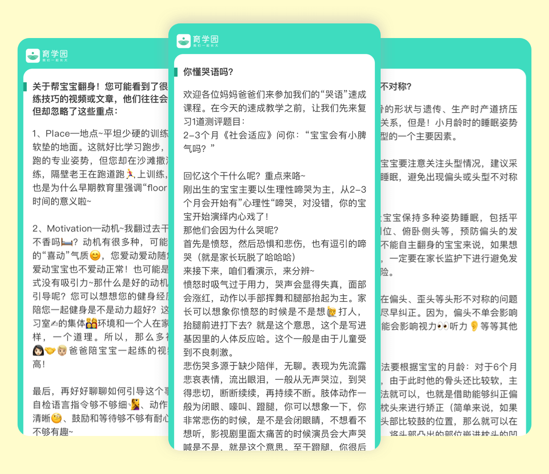Screen dimensions: 549x474
Task: Click the line 哭(就是家长玩脱了哈哈哈)
Action: pyautogui.click(x=240, y=257)
